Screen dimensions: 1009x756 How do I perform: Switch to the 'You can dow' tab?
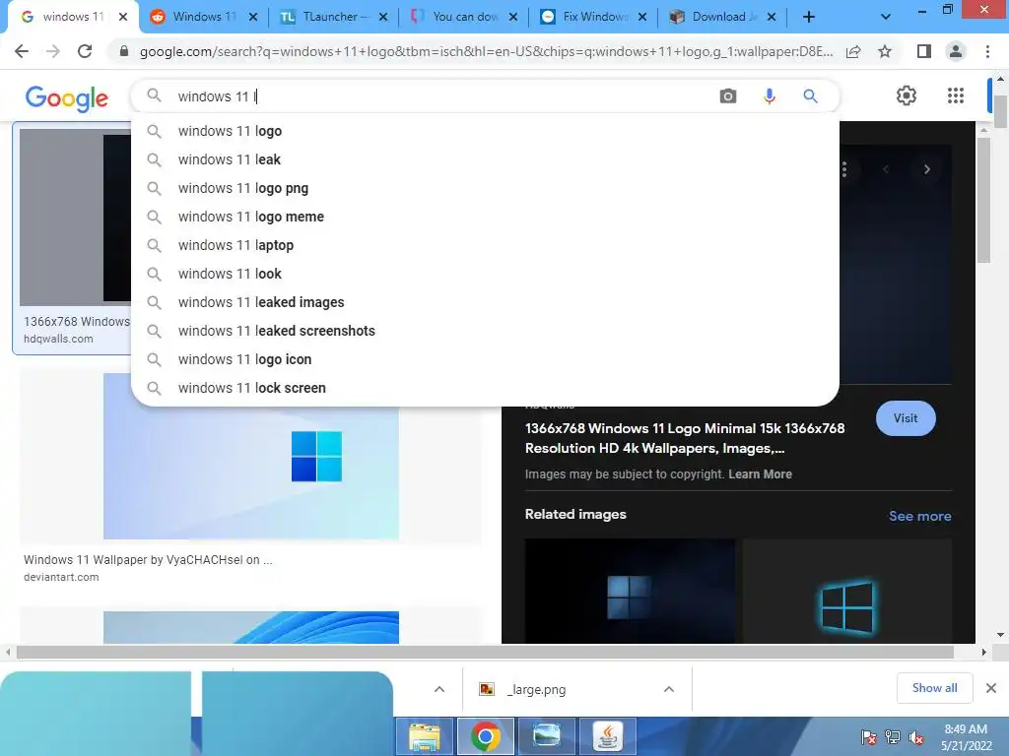[x=456, y=17]
